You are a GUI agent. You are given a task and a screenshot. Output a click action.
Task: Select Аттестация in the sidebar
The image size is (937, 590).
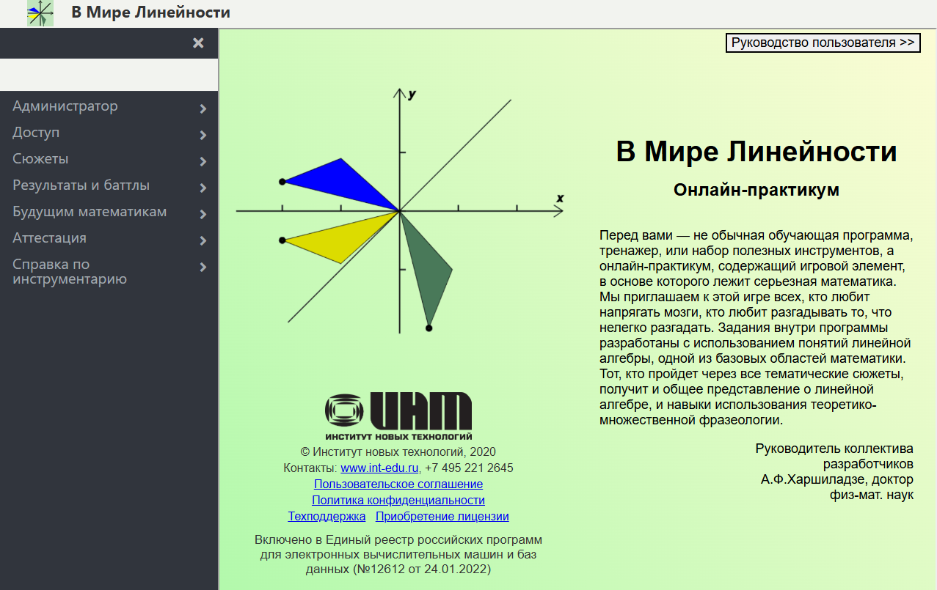point(49,238)
